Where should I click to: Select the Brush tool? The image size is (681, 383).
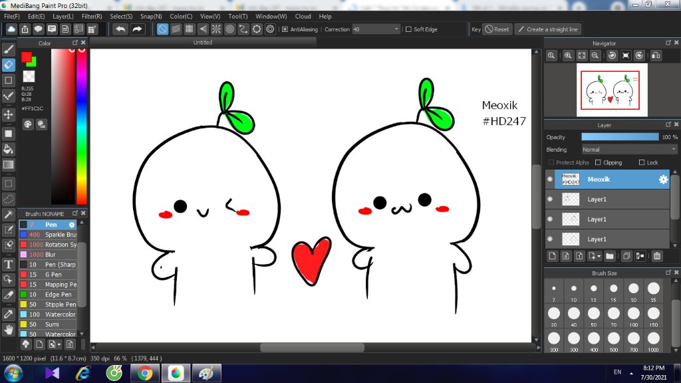(8, 49)
